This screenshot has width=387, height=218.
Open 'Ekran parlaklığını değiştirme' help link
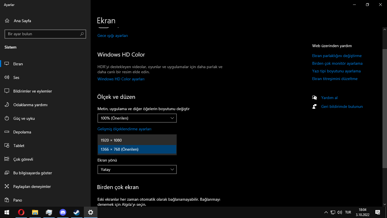(337, 56)
